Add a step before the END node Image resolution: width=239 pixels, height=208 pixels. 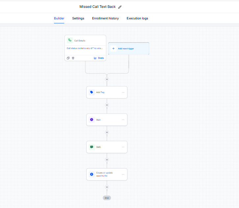107,187
